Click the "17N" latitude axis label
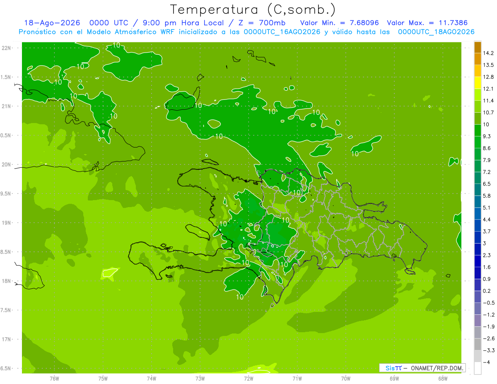 [x=7, y=339]
